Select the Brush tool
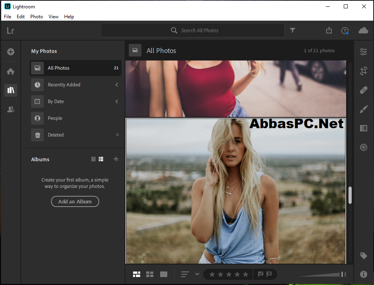 point(363,109)
